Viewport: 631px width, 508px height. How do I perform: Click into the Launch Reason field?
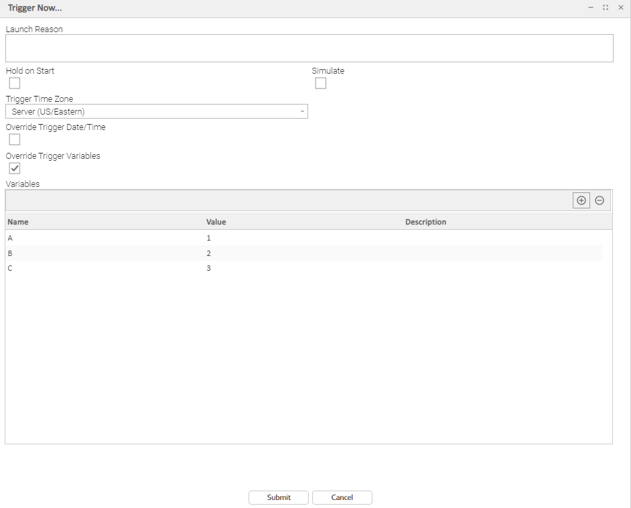click(x=309, y=48)
